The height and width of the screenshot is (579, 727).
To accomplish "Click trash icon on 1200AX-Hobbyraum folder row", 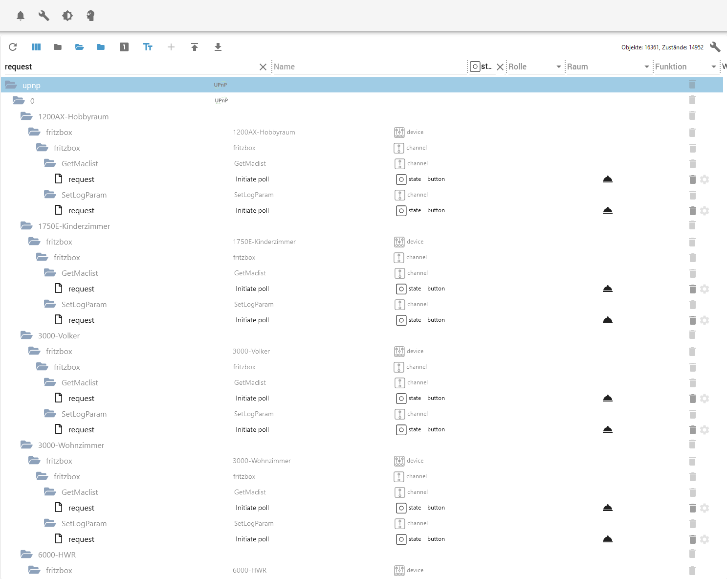I will (x=692, y=116).
